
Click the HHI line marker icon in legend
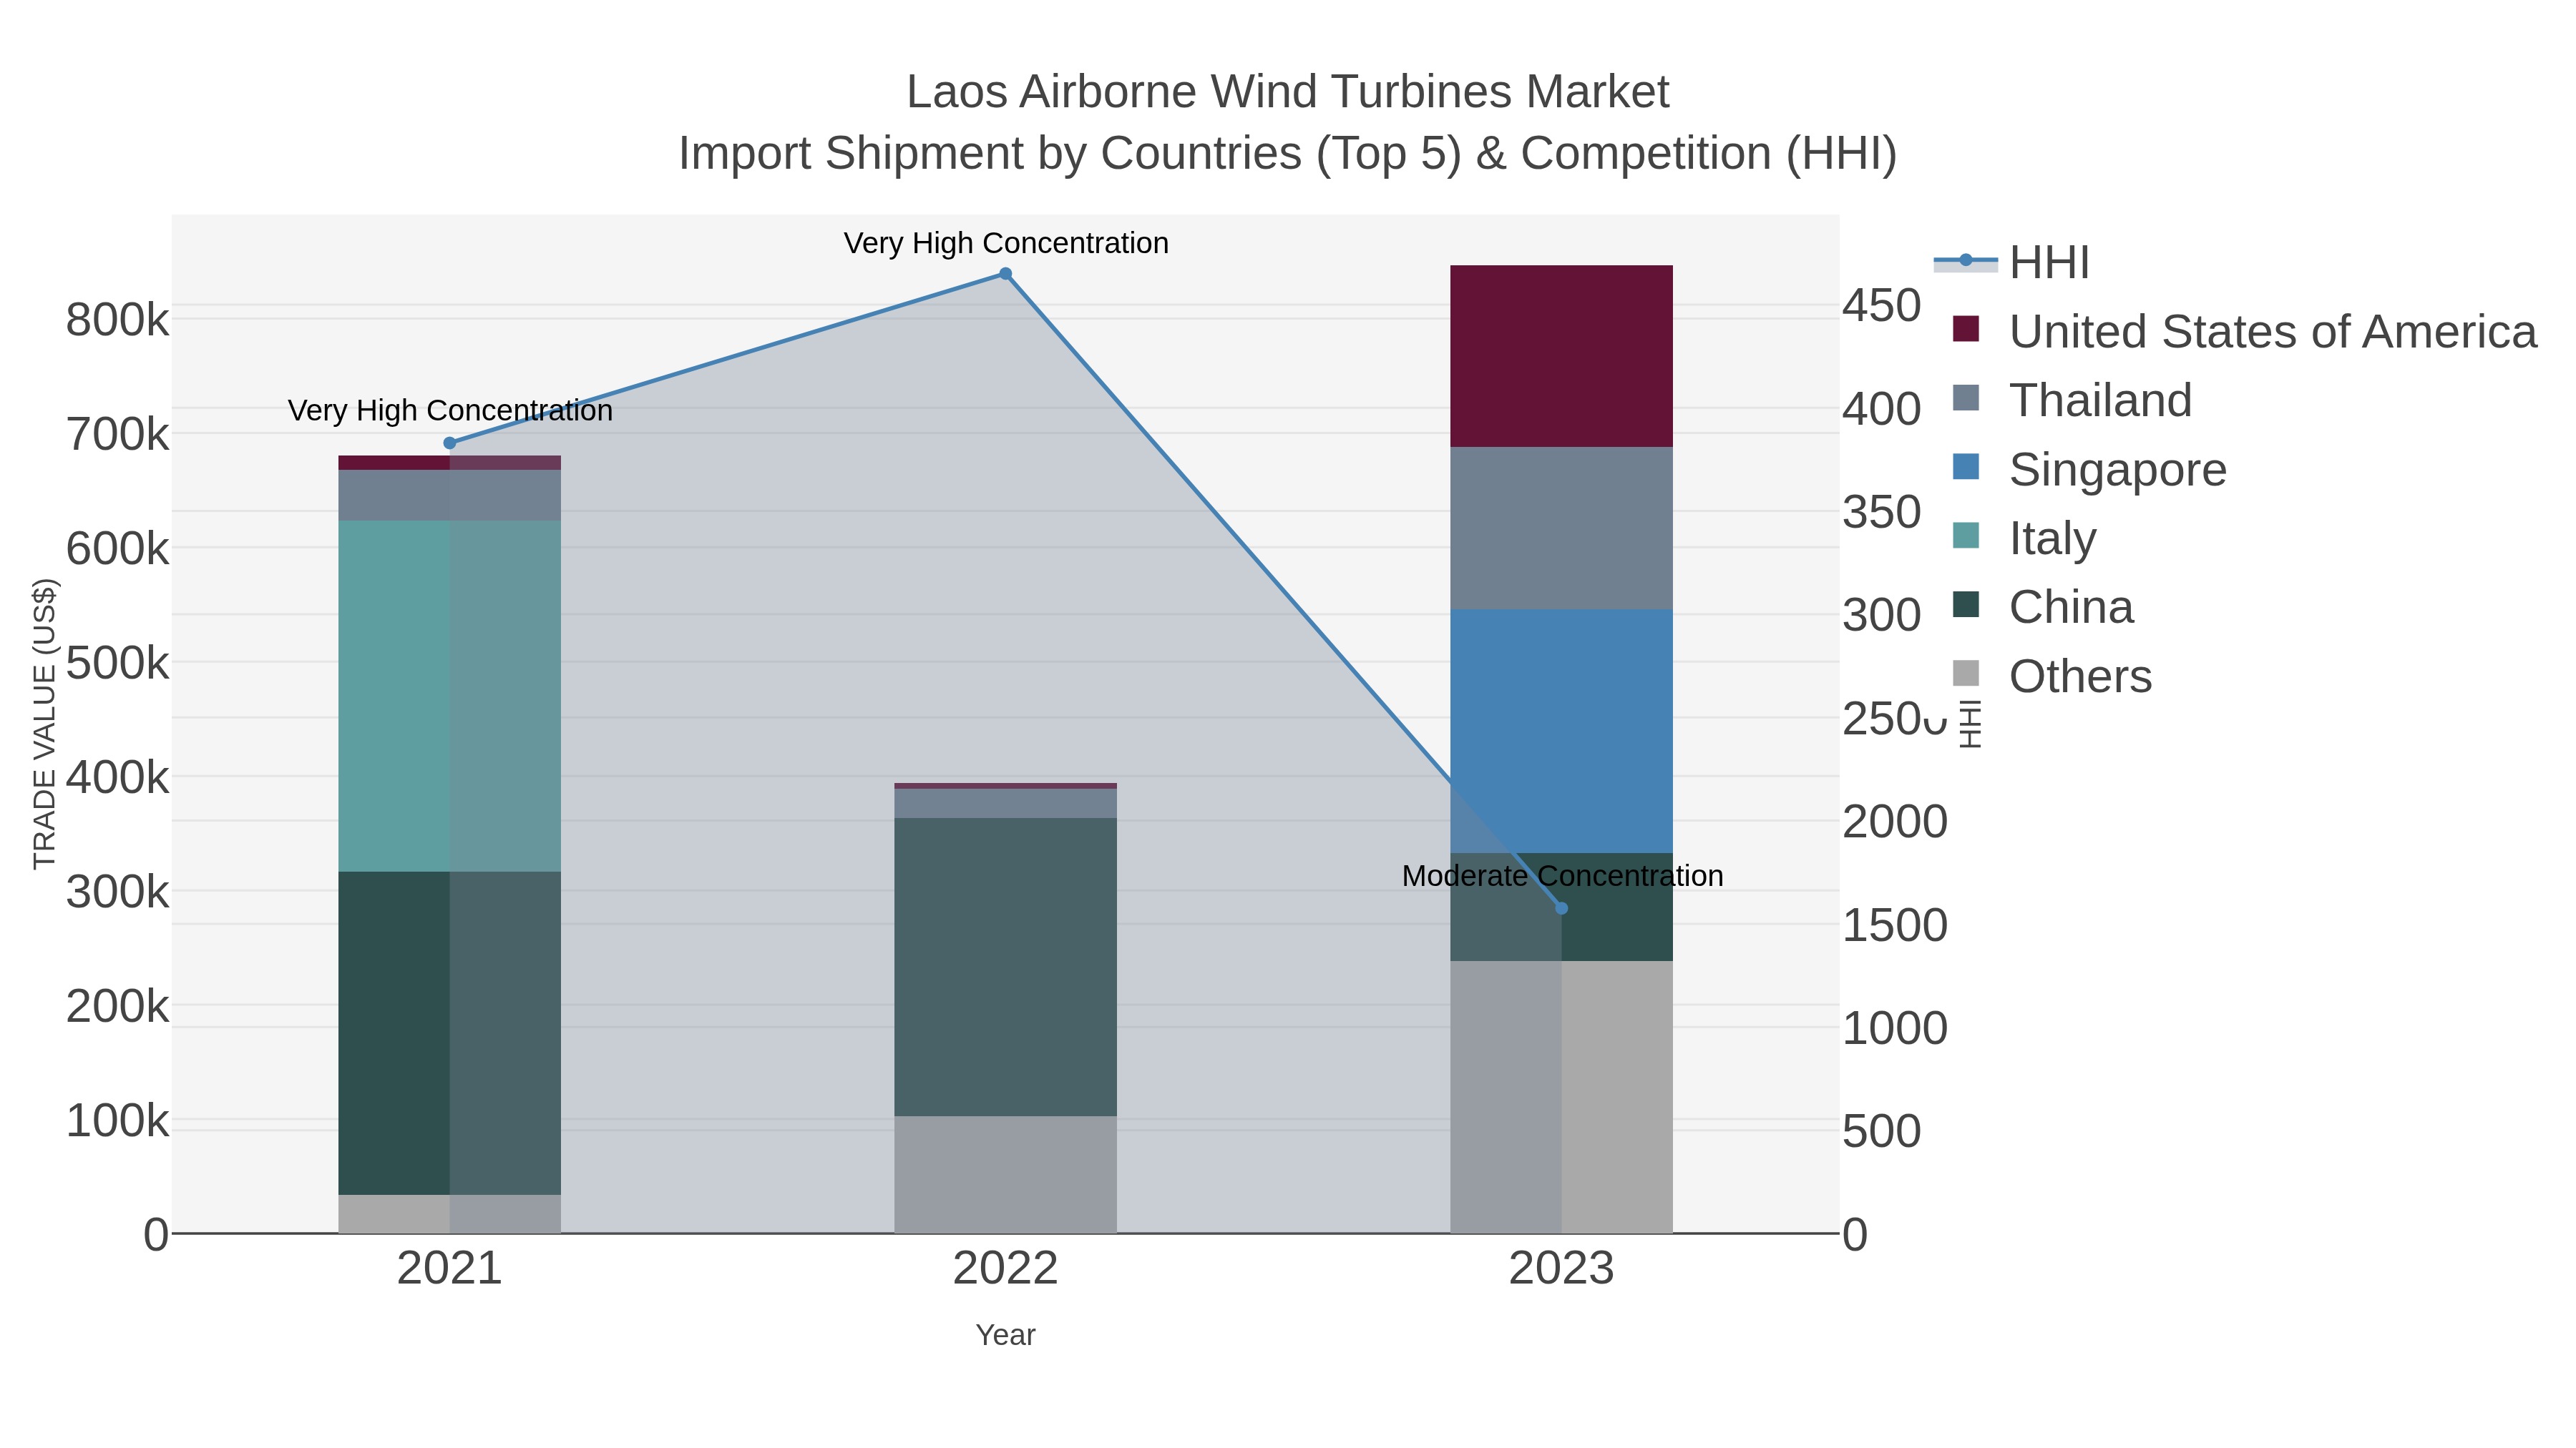[1966, 261]
